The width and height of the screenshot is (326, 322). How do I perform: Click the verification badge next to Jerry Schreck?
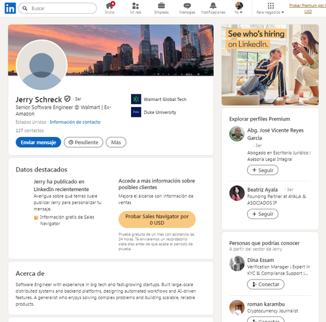coord(68,99)
